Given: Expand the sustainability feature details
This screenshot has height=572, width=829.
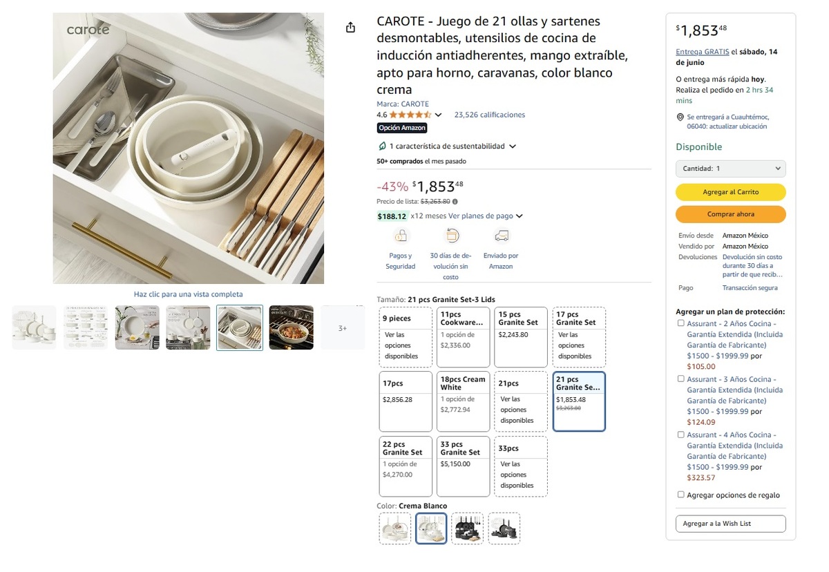Looking at the screenshot, I should (x=512, y=146).
